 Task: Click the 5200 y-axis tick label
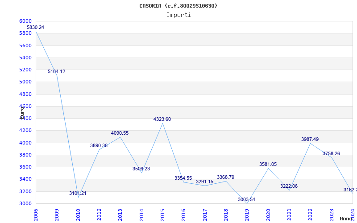click(x=25, y=70)
